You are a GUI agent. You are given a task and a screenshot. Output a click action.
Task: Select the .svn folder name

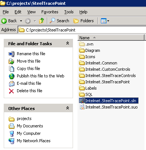pos(89,44)
